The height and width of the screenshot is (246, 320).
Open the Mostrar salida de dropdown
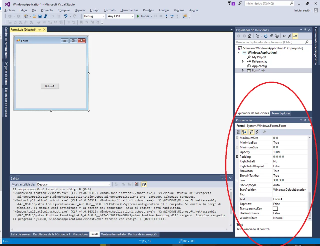(x=109, y=184)
